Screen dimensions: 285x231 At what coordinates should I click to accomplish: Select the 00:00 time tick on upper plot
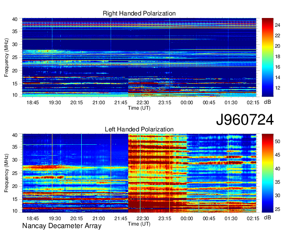coord(187,103)
